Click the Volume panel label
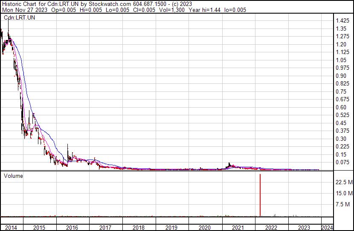Screen dimensions: 354x231 (13, 176)
